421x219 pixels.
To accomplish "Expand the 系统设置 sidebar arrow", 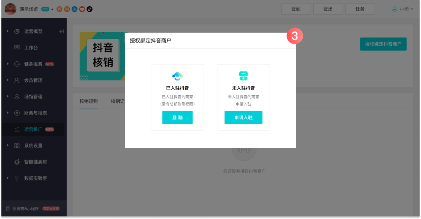I will pos(7,145).
